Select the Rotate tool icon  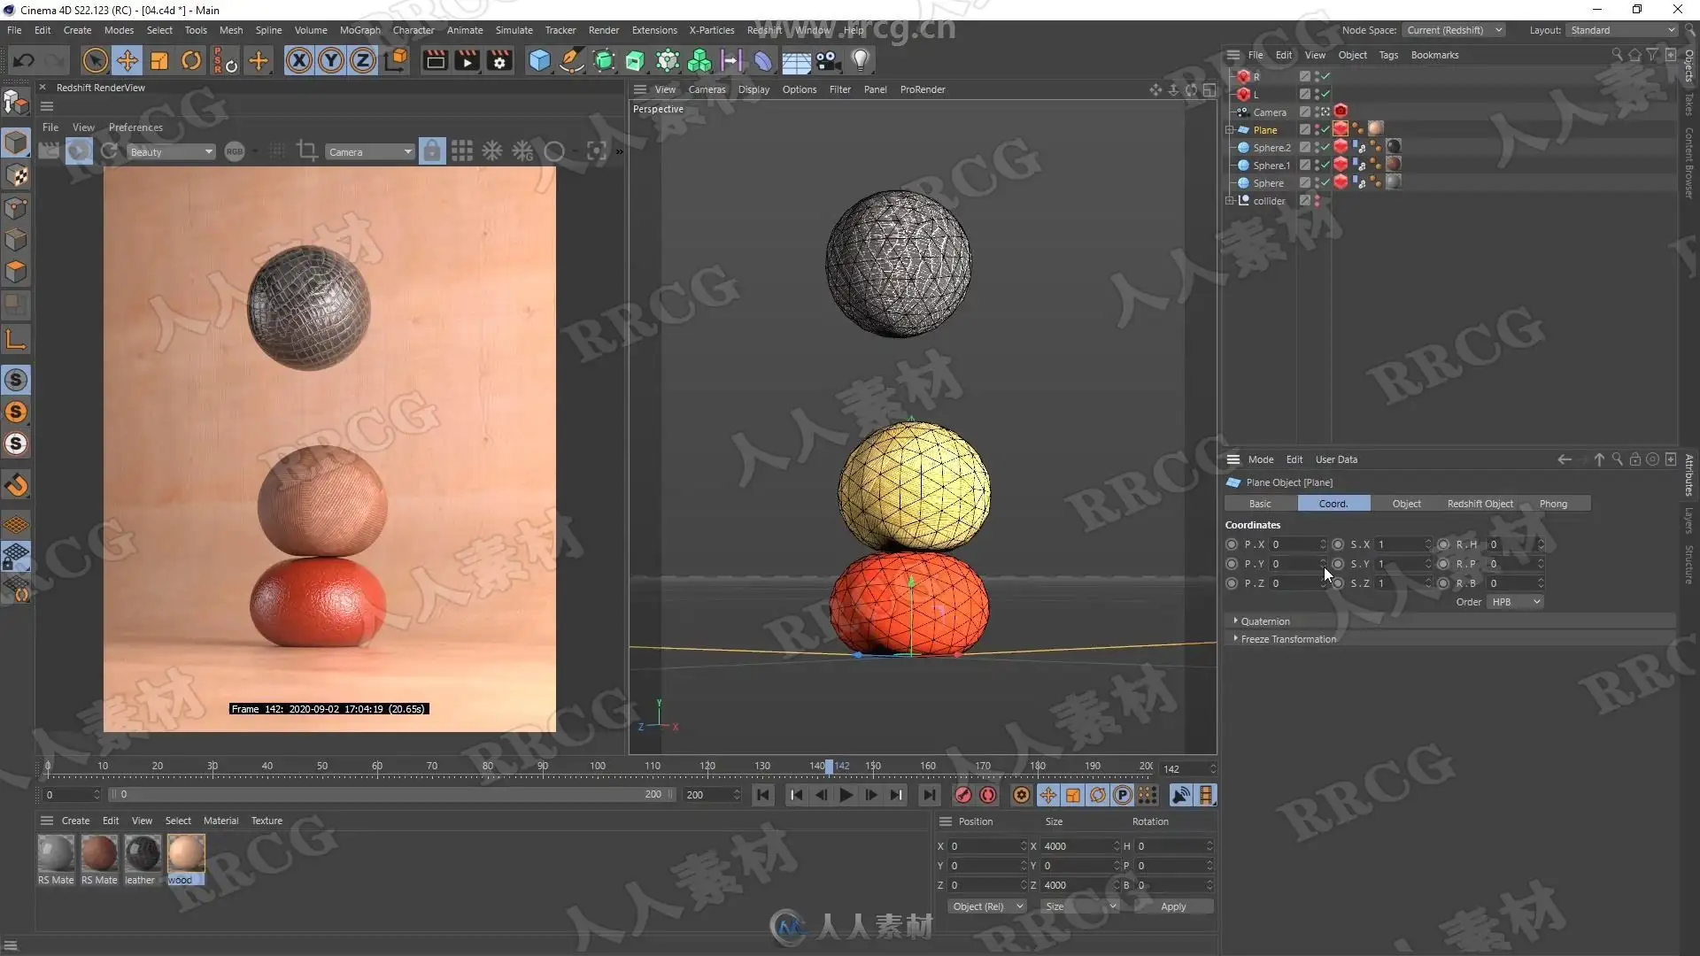pos(191,60)
